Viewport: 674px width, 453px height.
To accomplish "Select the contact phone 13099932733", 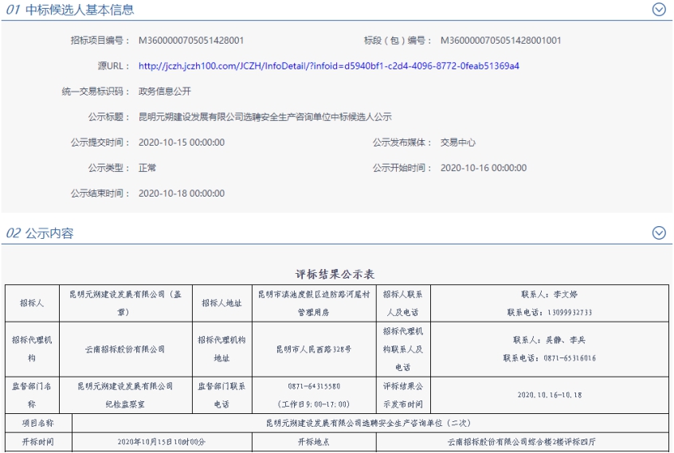I will [x=549, y=313].
